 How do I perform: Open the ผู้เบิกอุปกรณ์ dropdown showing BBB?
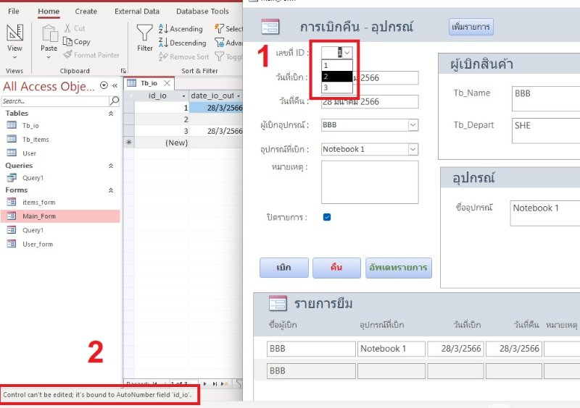pyautogui.click(x=413, y=125)
